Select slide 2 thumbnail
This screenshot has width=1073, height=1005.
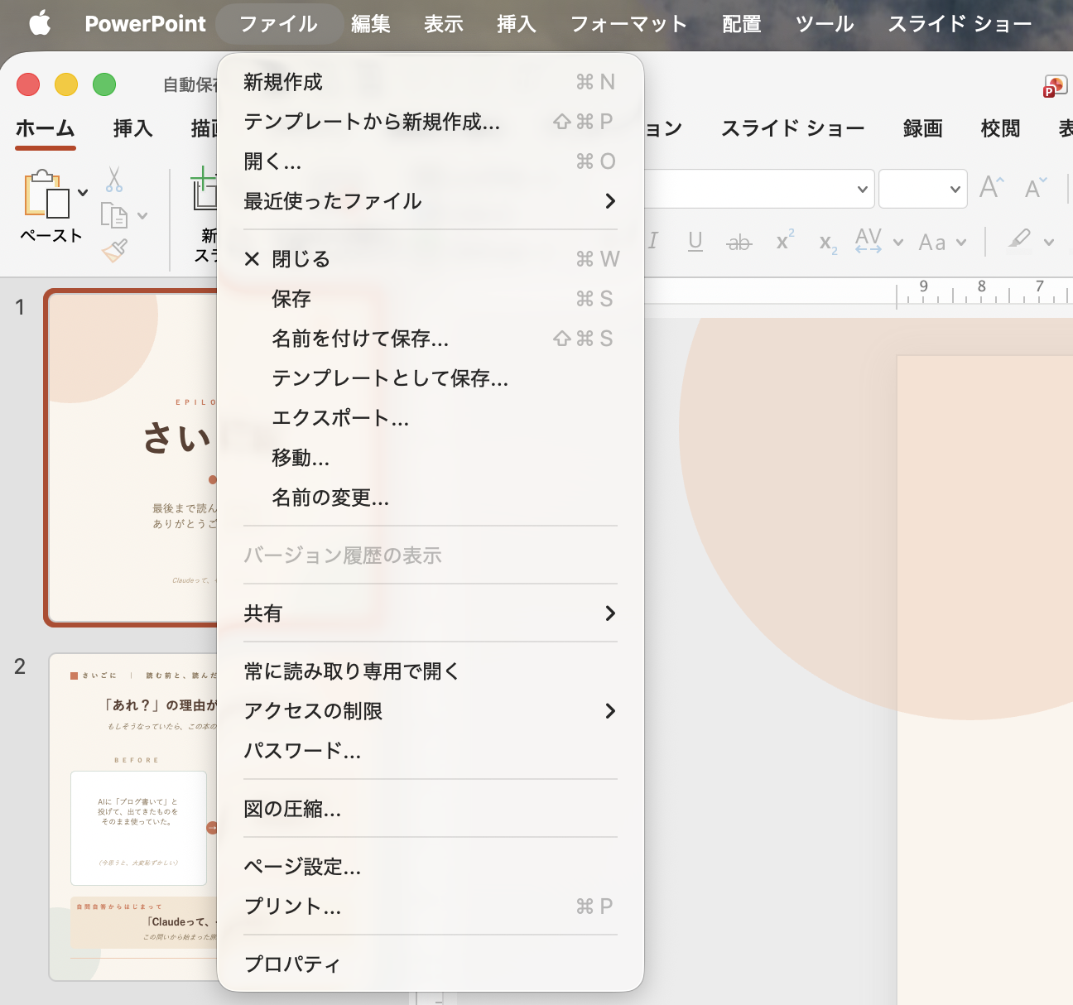click(x=134, y=817)
